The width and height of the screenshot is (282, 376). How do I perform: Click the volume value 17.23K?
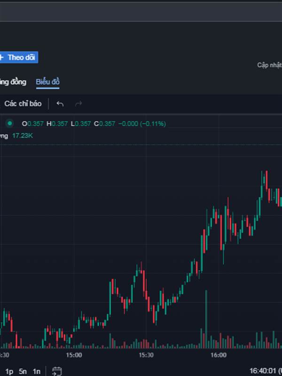[x=23, y=136]
